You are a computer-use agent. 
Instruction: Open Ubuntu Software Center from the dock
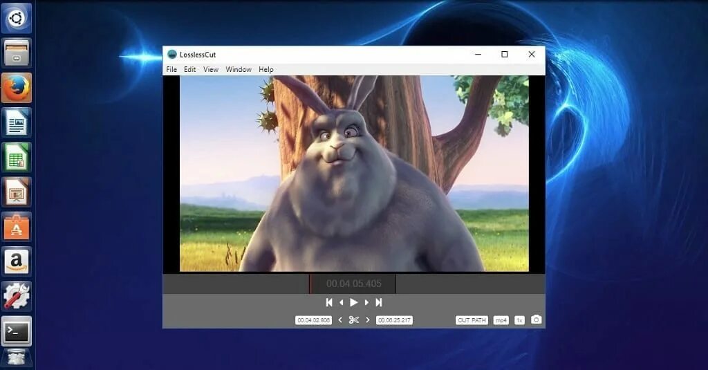coord(17,227)
